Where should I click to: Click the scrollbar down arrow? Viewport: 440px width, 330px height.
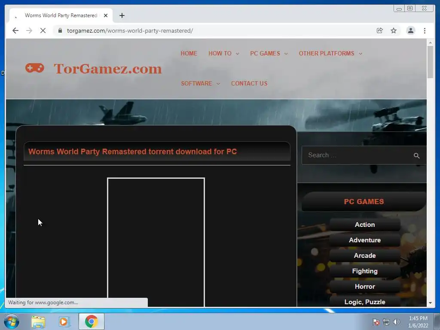(x=430, y=303)
